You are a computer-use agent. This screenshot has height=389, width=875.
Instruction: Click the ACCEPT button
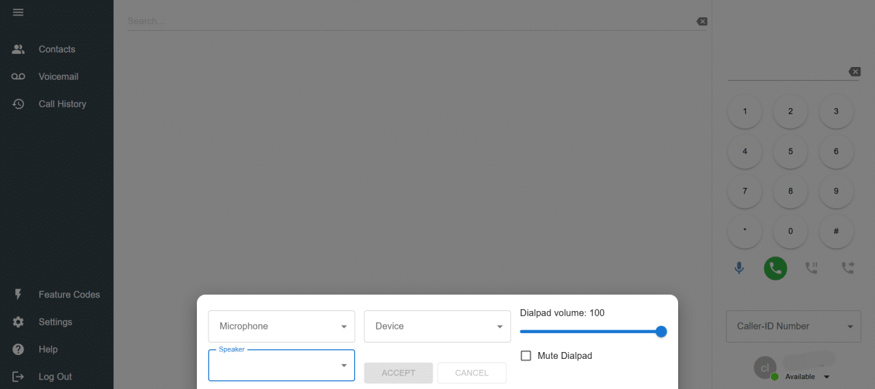[399, 373]
